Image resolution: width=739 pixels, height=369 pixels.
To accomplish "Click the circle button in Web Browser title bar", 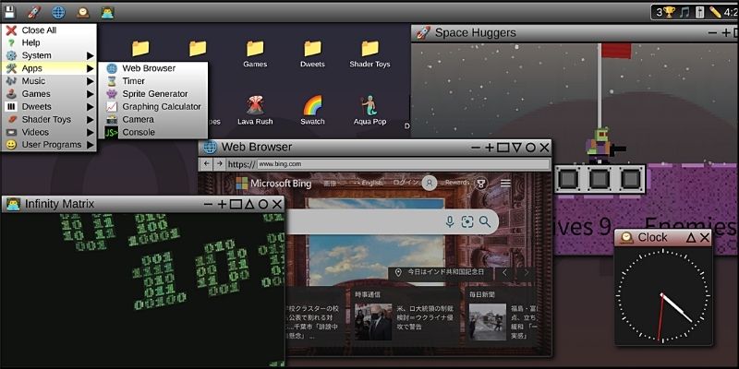I will (530, 148).
